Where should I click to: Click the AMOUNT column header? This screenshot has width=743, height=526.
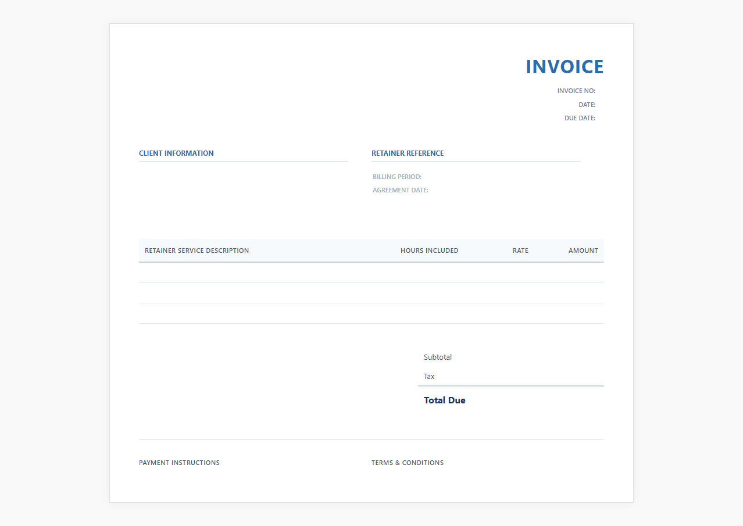click(583, 251)
